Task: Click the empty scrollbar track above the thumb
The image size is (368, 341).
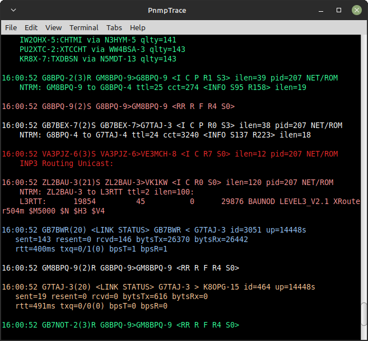Action: click(x=364, y=168)
